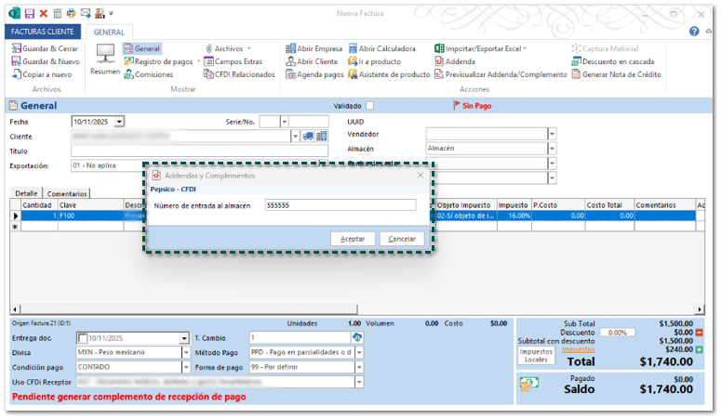
Task: Open the Divisa currency dropdown
Action: [x=185, y=353]
